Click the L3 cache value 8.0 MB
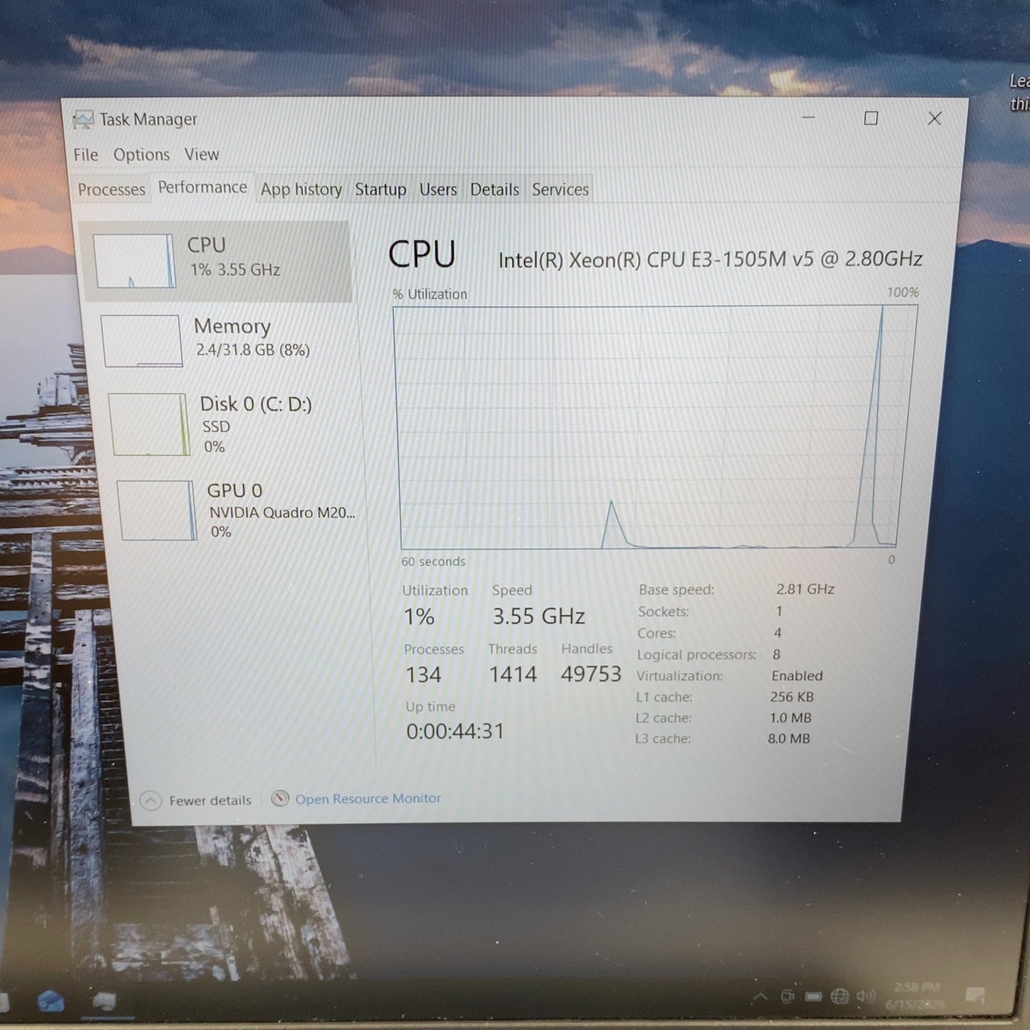Viewport: 1030px width, 1030px height. [x=788, y=738]
